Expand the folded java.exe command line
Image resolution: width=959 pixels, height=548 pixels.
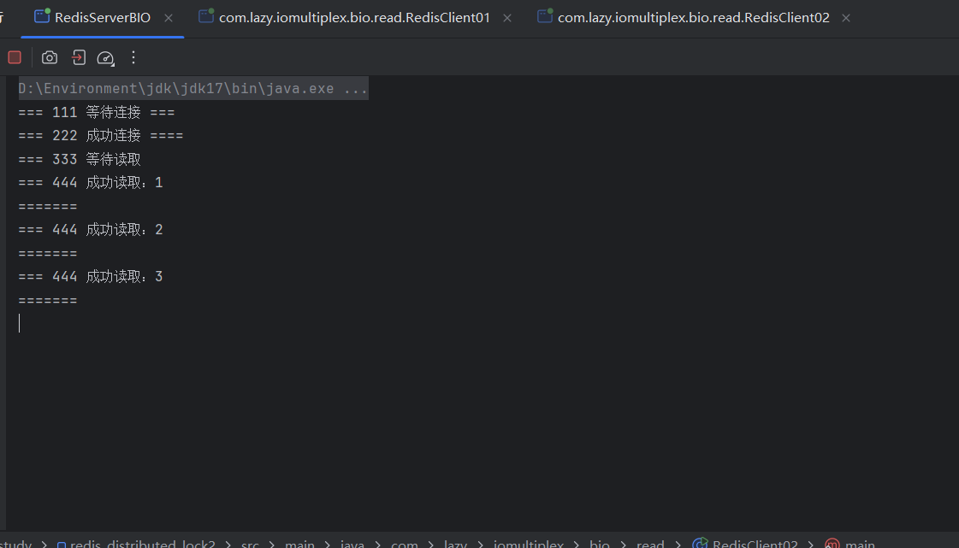[355, 89]
